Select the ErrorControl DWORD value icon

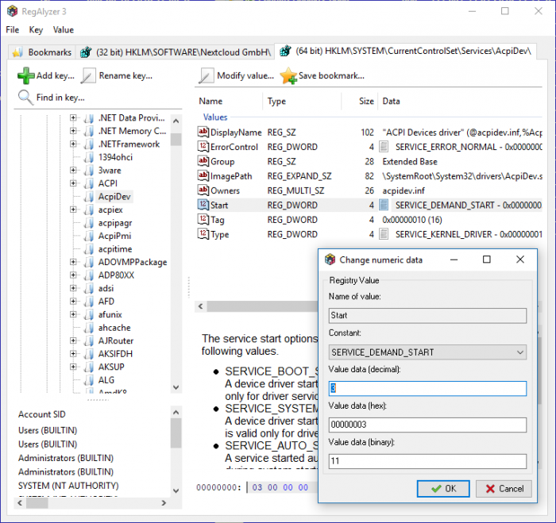[x=203, y=147]
